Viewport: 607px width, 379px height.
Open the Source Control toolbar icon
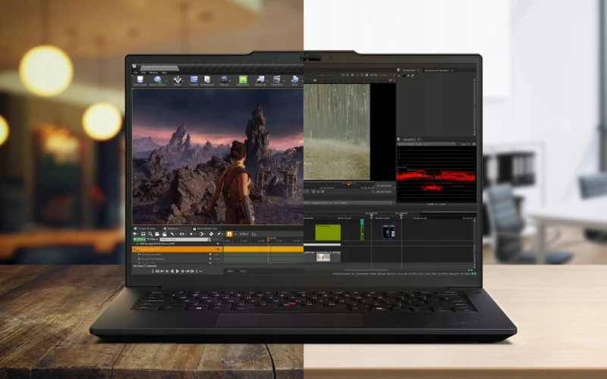(158, 79)
